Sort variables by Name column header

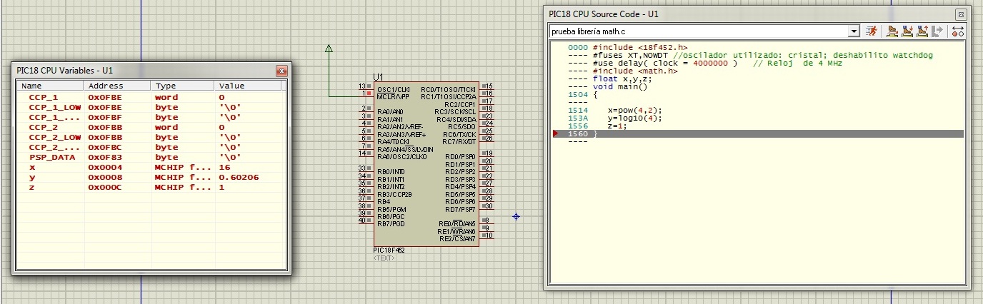[x=51, y=86]
